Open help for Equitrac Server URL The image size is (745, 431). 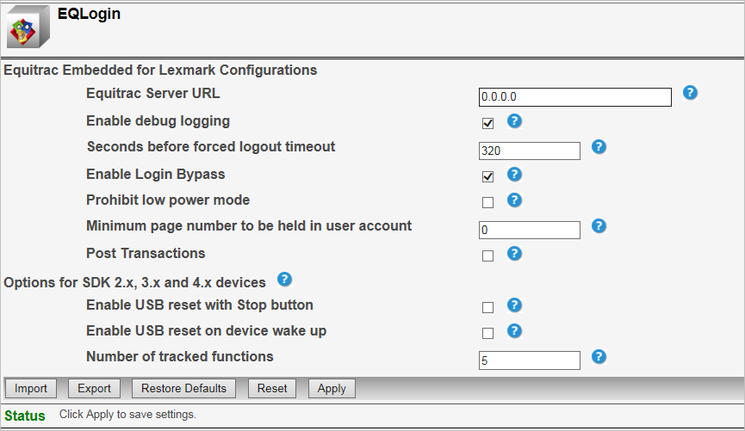(690, 93)
